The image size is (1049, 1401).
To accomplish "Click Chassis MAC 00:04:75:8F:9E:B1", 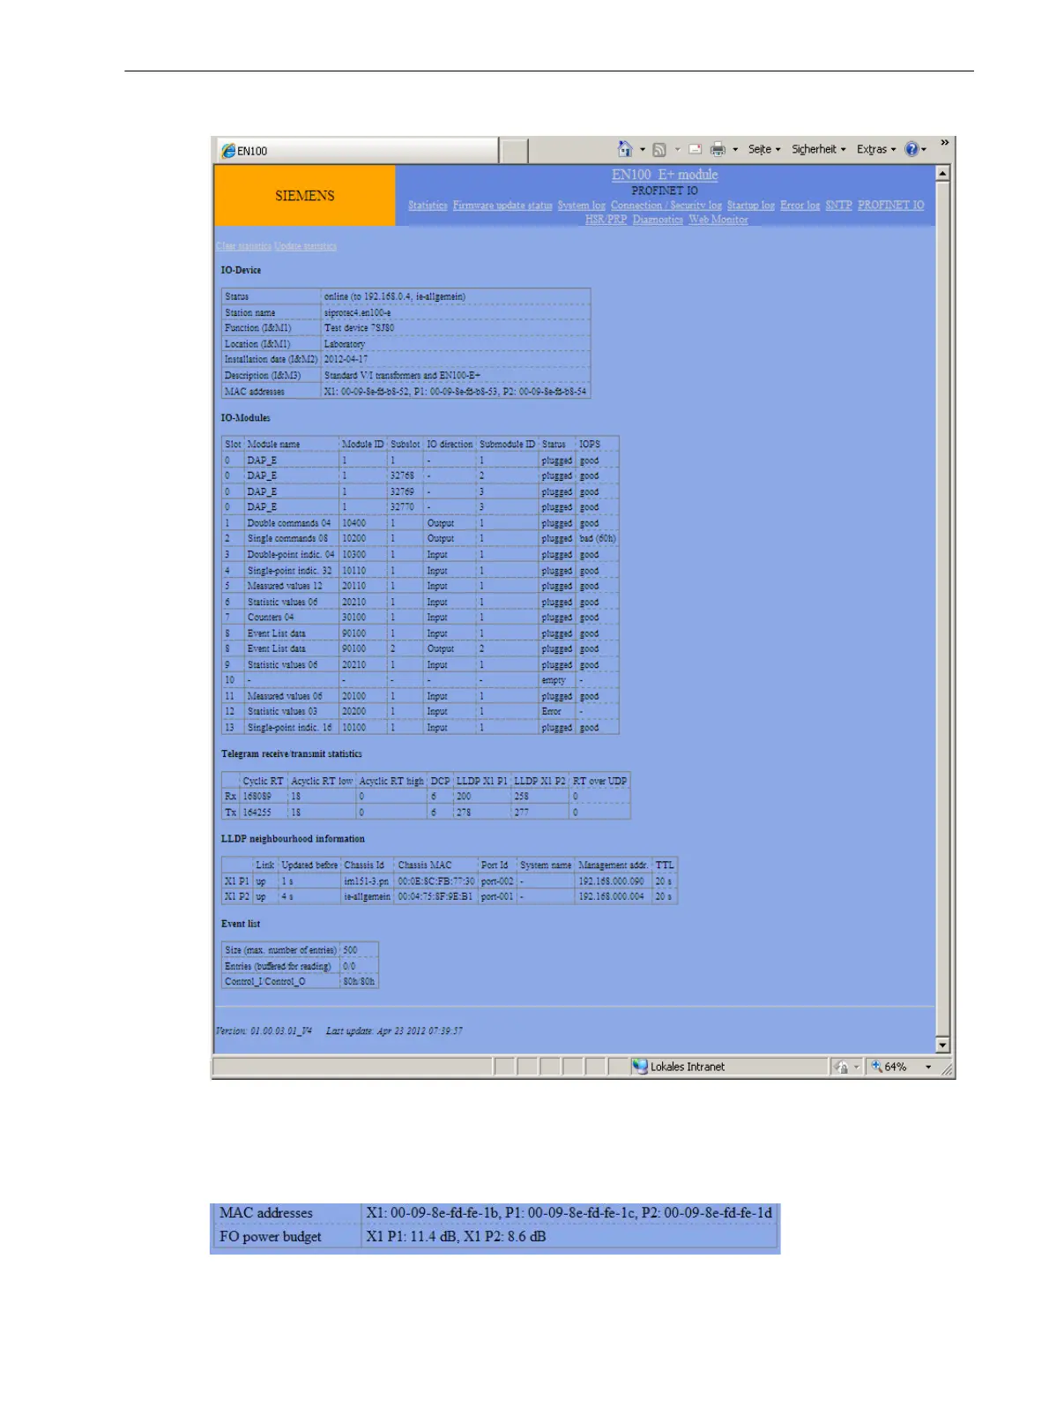I will 435,896.
